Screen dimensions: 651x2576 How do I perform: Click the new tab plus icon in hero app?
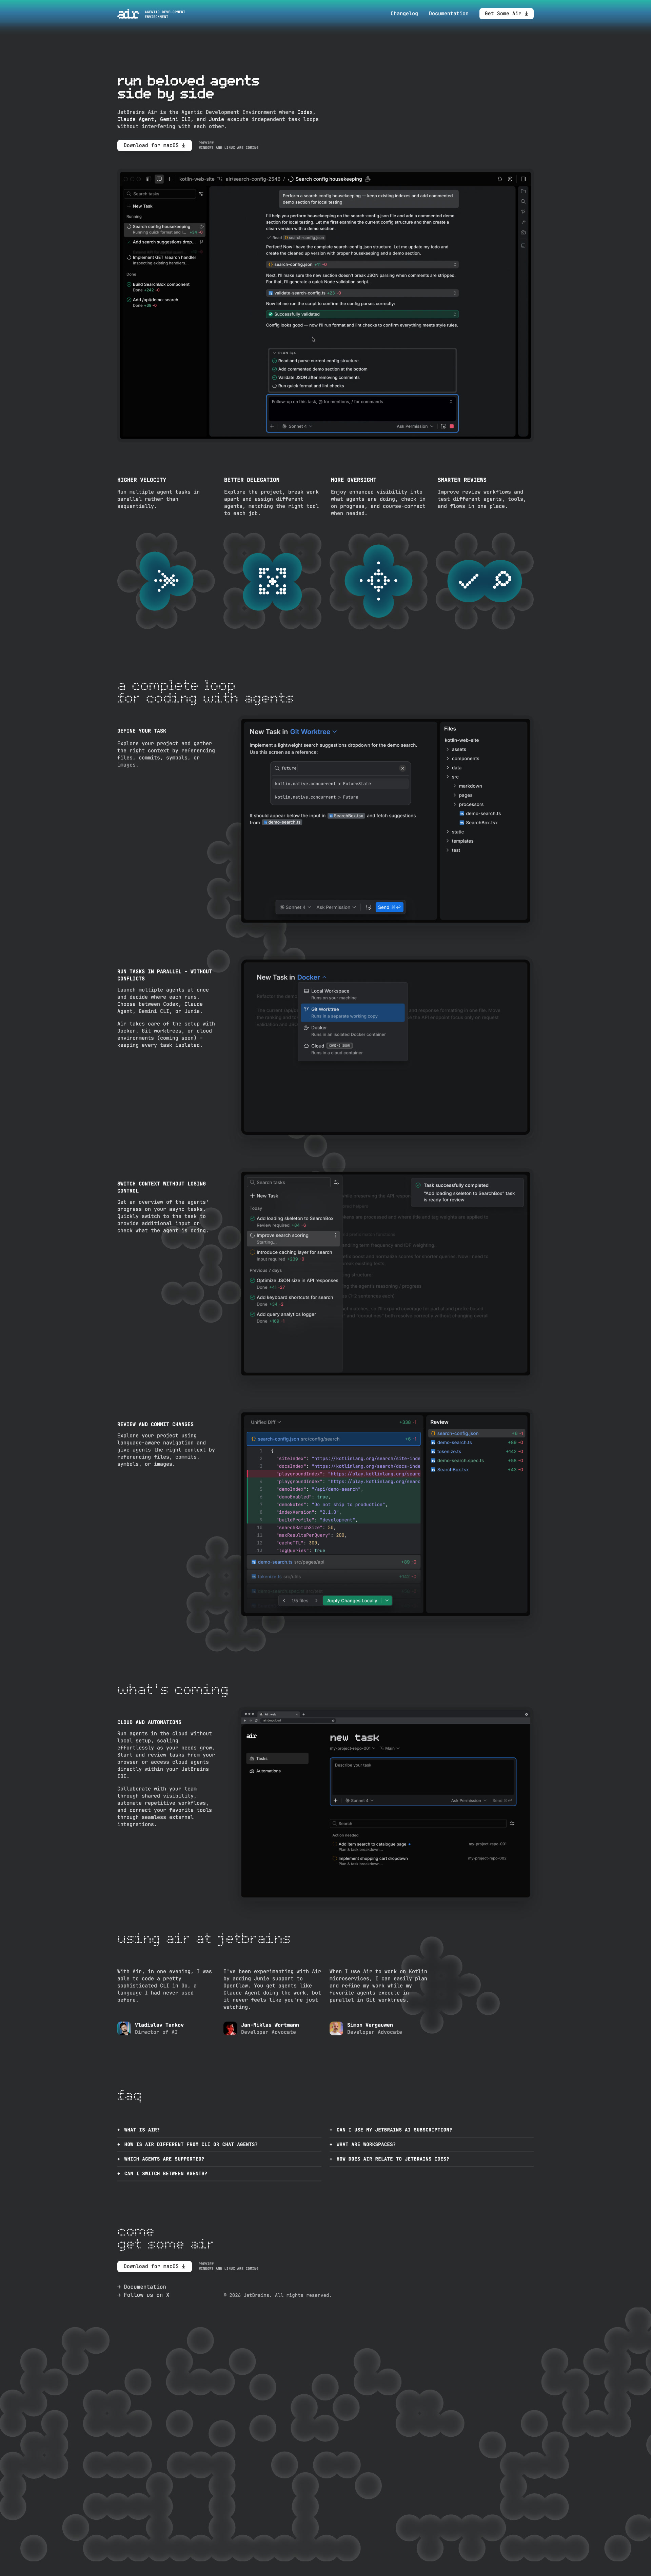click(169, 179)
